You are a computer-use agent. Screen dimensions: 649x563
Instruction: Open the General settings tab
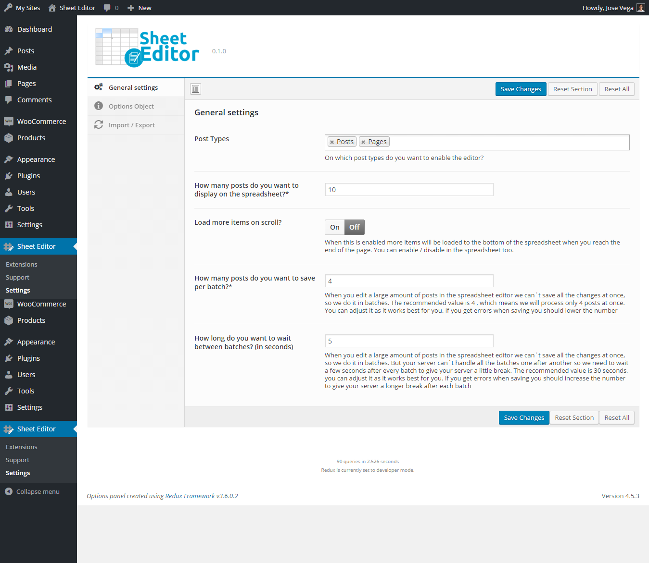(x=136, y=87)
